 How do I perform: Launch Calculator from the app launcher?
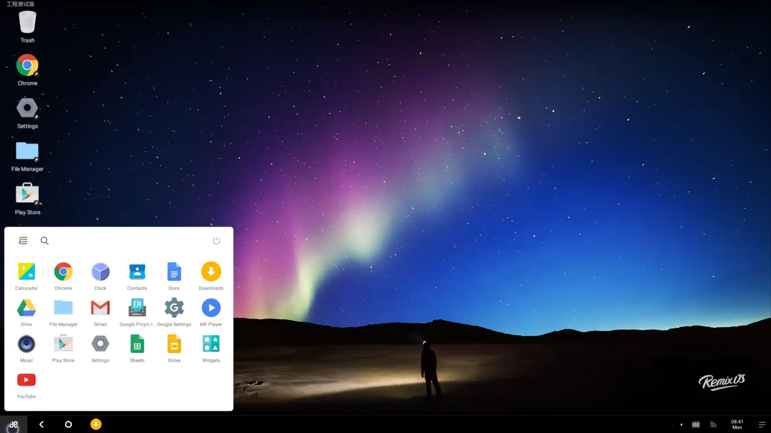27,276
